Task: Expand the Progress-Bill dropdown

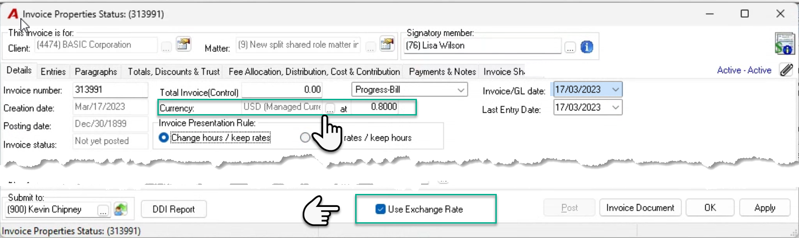Action: [461, 90]
